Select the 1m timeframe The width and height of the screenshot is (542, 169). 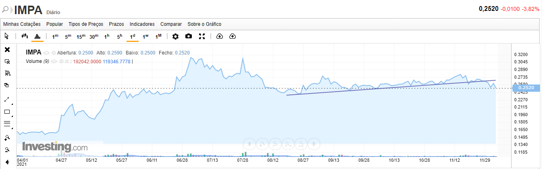[55, 36]
